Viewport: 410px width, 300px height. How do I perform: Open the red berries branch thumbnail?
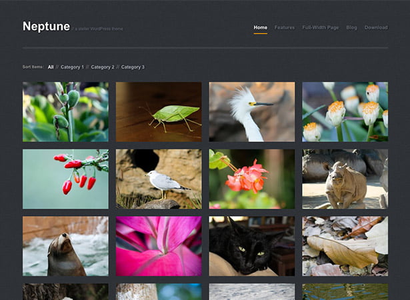pyautogui.click(x=65, y=179)
